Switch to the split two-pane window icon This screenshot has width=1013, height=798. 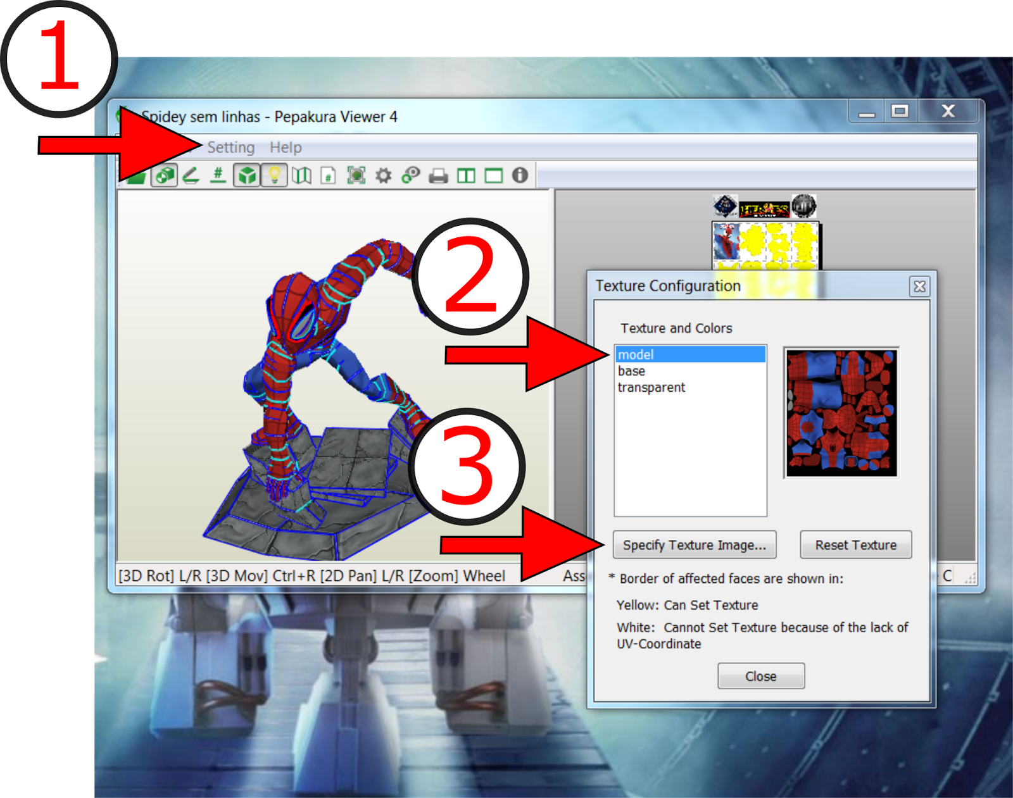point(466,175)
